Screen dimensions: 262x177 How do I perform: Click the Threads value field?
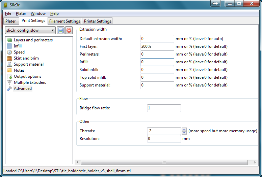point(164,131)
